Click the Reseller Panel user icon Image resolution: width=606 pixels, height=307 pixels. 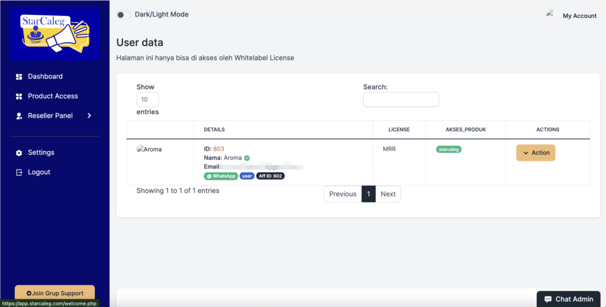click(x=18, y=116)
